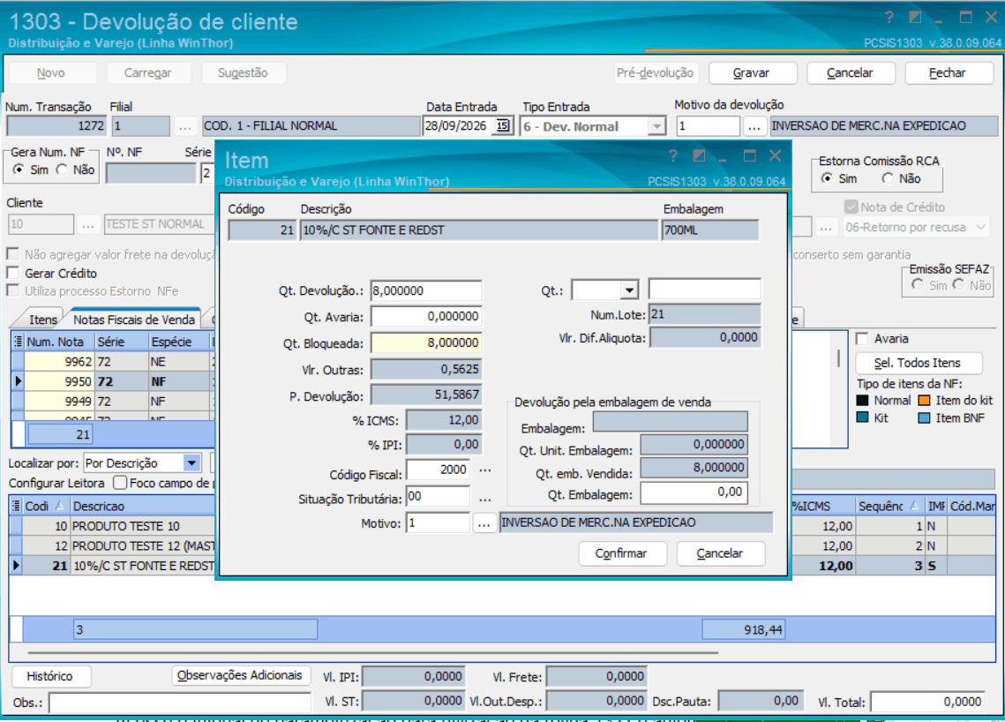
Task: Open Código Fiscal lookup ellipsis
Action: [485, 470]
